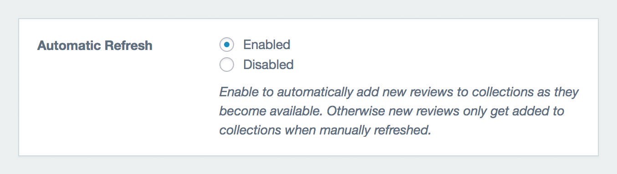Click the blue dot inside Enabled radio
Viewport: 617px width, 174px height.
226,45
